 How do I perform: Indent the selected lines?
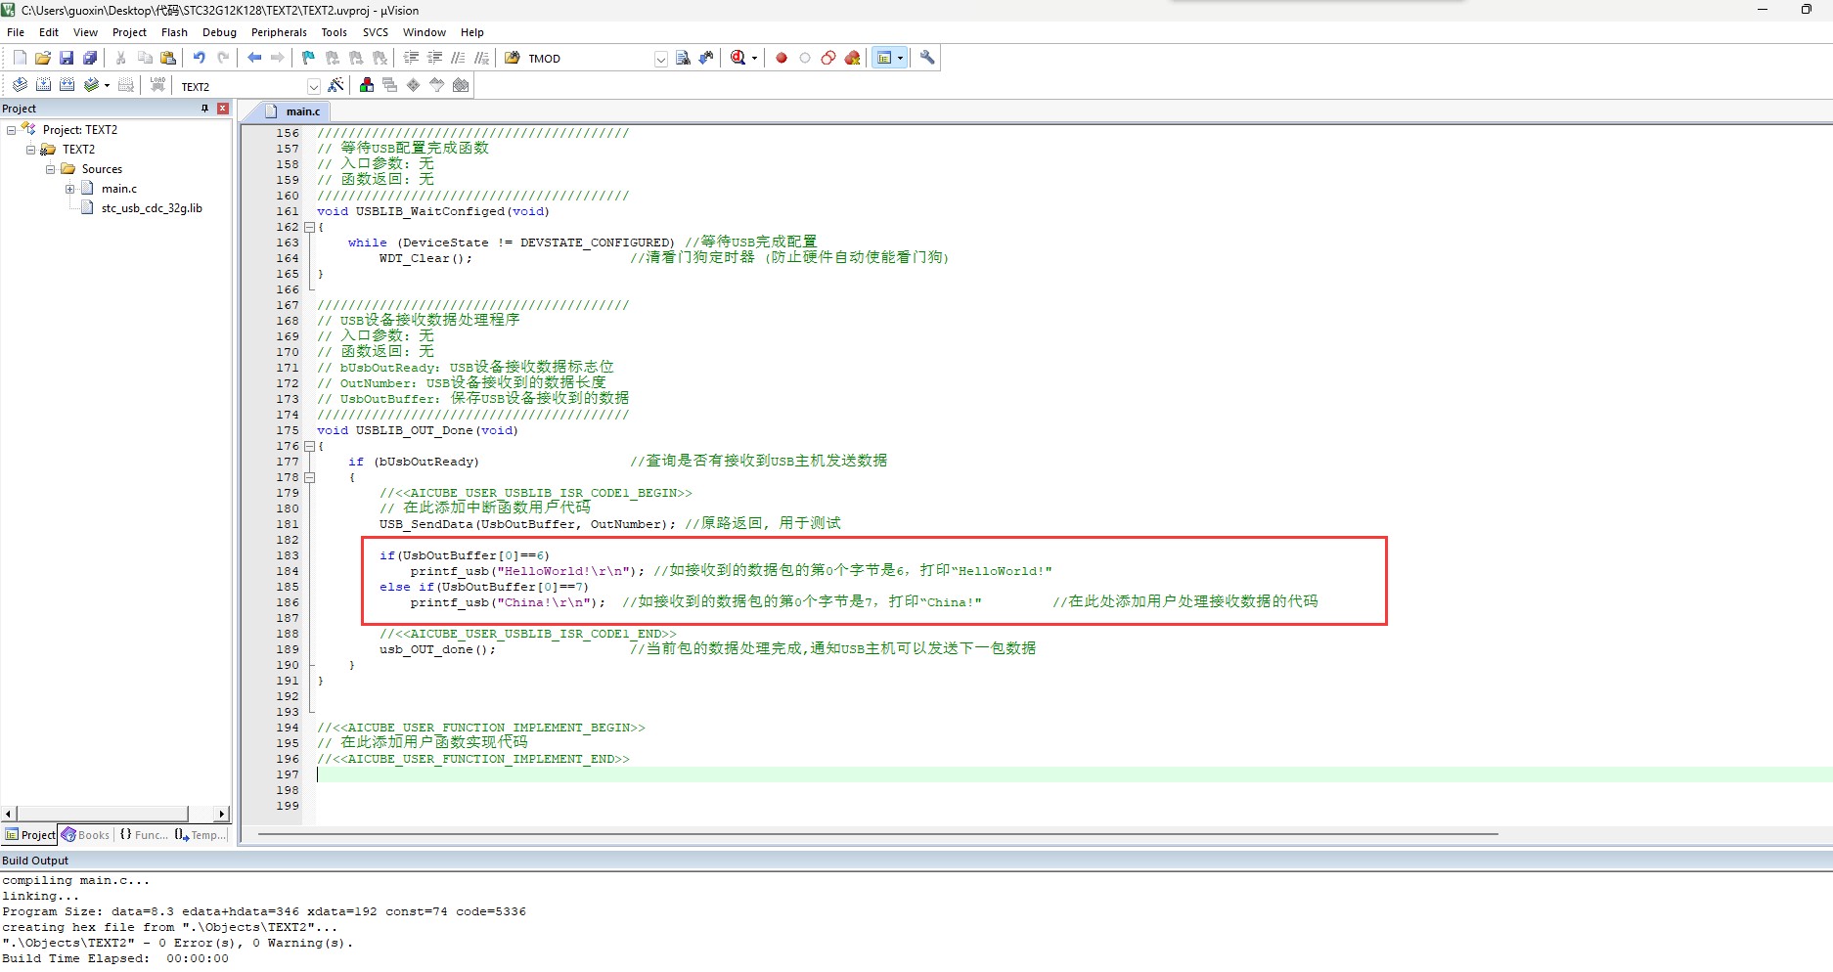[412, 59]
